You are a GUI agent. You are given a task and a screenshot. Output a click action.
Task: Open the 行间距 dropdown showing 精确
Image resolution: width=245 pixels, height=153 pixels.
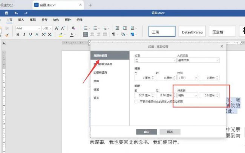(x=188, y=95)
